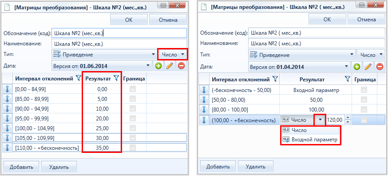Open Приведение type dropdown in left window
388x176 pixels.
[104, 55]
